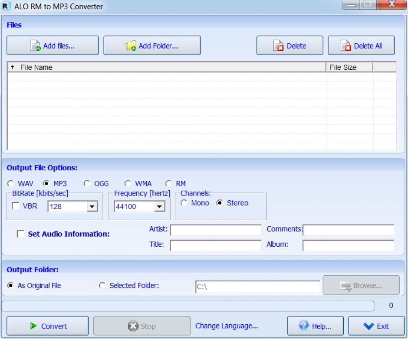Open the Add Folder dialog
The width and height of the screenshot is (408, 339).
pos(152,46)
